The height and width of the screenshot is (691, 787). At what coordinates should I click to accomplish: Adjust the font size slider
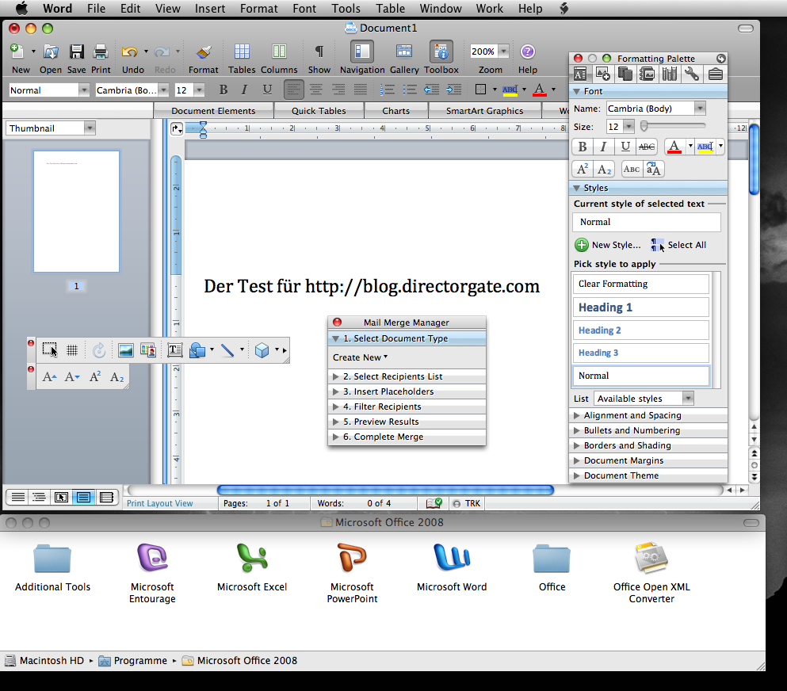coord(644,126)
